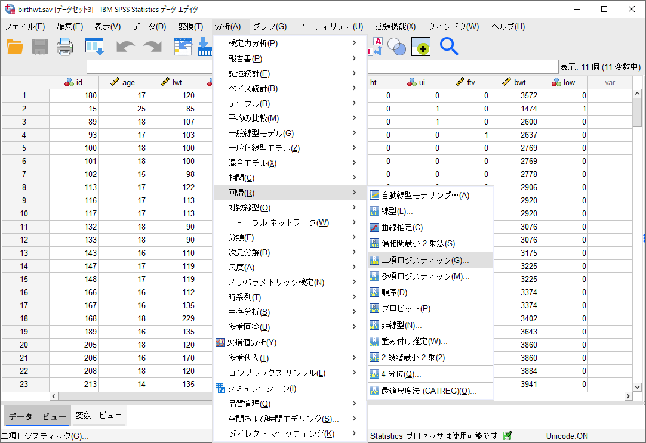Choose 多項ロジスティック(M)... entry
This screenshot has height=443, width=646.
click(x=430, y=277)
